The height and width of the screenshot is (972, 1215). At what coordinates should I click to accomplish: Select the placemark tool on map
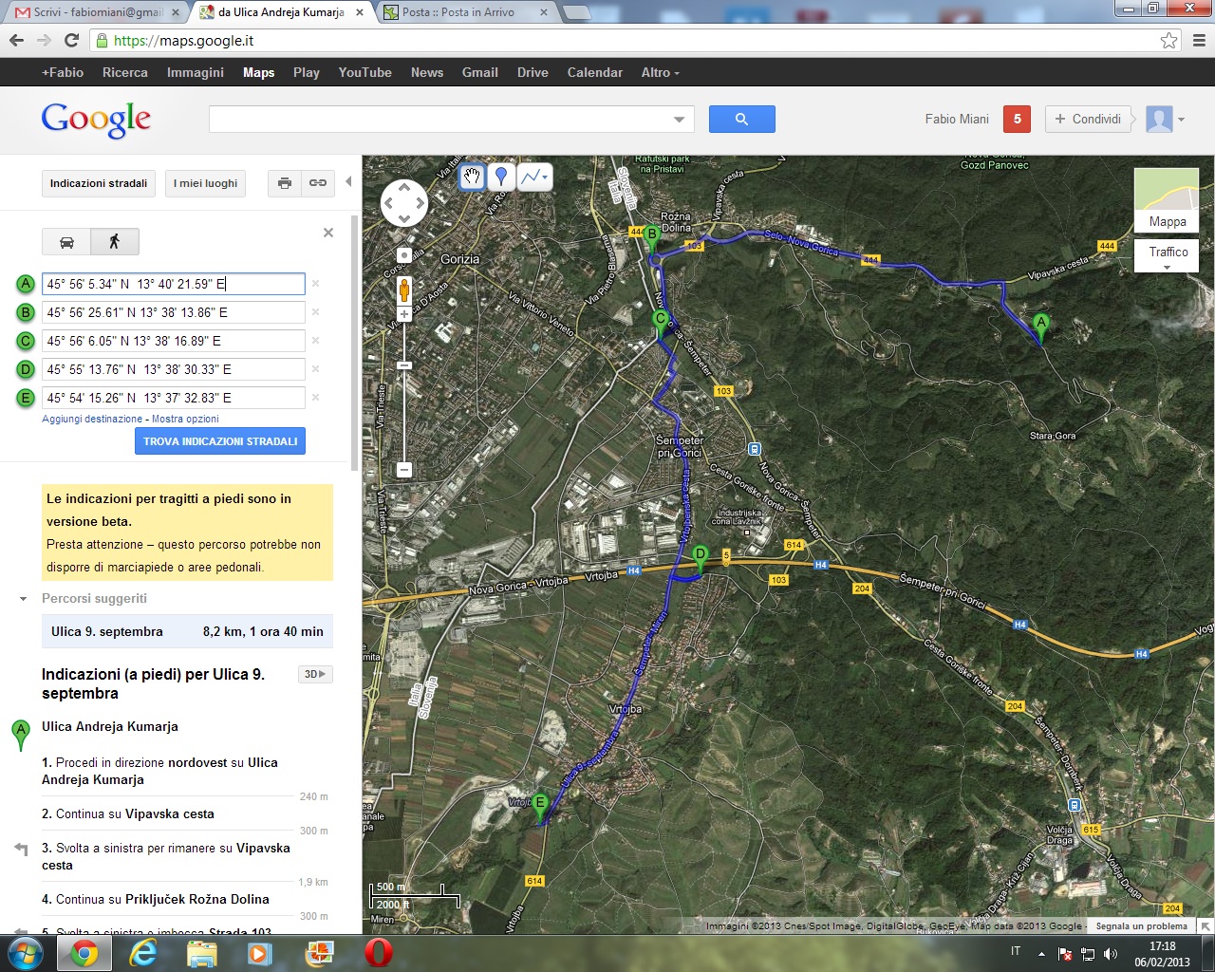[x=501, y=177]
